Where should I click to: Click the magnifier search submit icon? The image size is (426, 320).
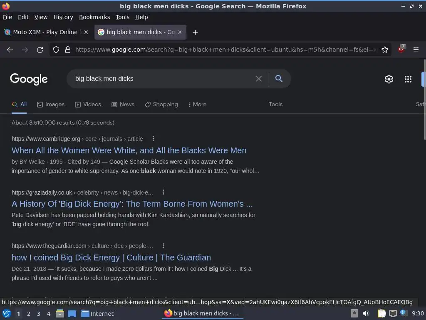(279, 79)
